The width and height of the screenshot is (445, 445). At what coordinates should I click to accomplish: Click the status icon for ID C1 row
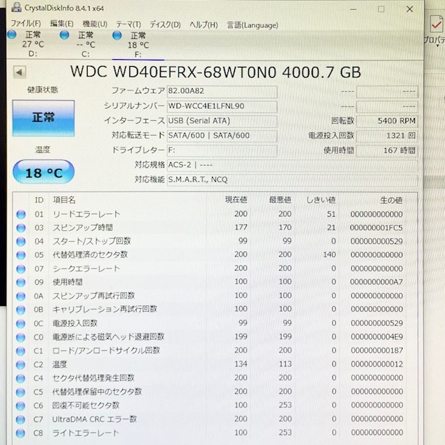[x=20, y=350]
